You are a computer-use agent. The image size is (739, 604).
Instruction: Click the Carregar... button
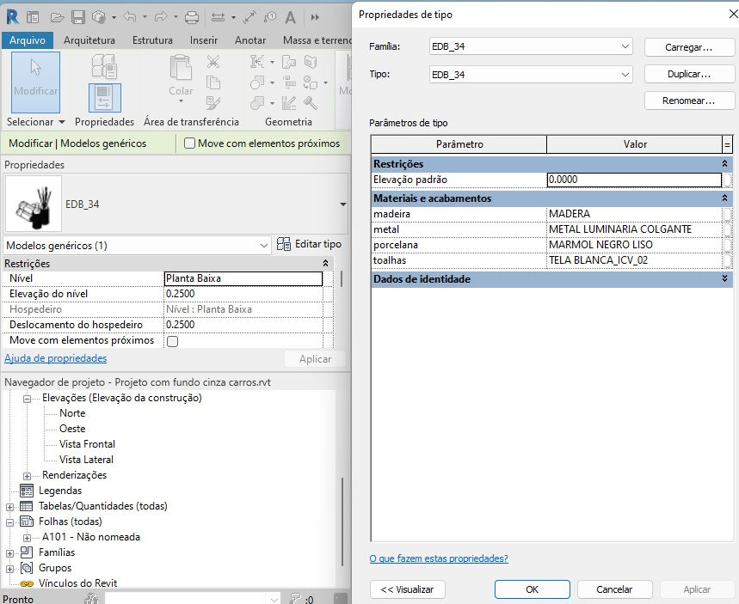point(688,47)
